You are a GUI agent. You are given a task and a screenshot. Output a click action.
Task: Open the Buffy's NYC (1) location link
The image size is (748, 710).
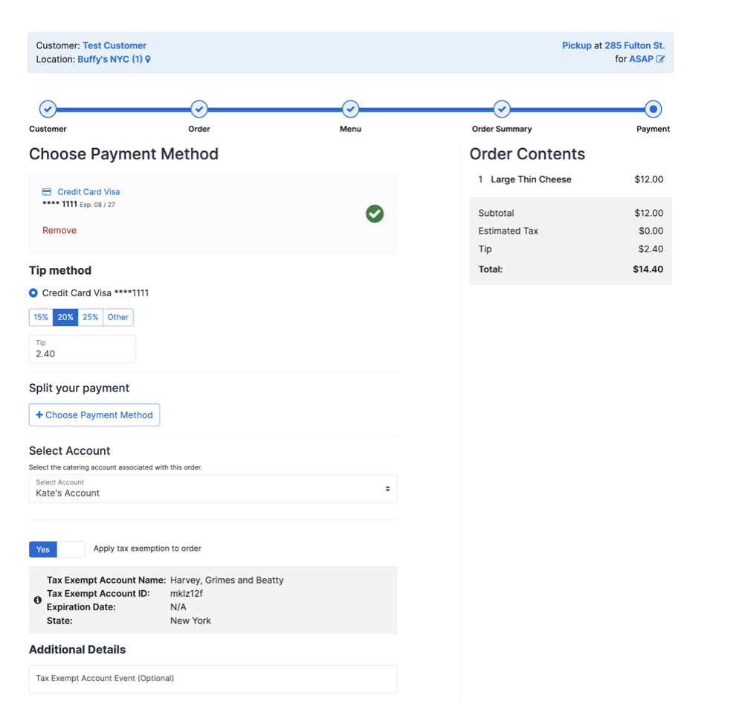click(110, 60)
